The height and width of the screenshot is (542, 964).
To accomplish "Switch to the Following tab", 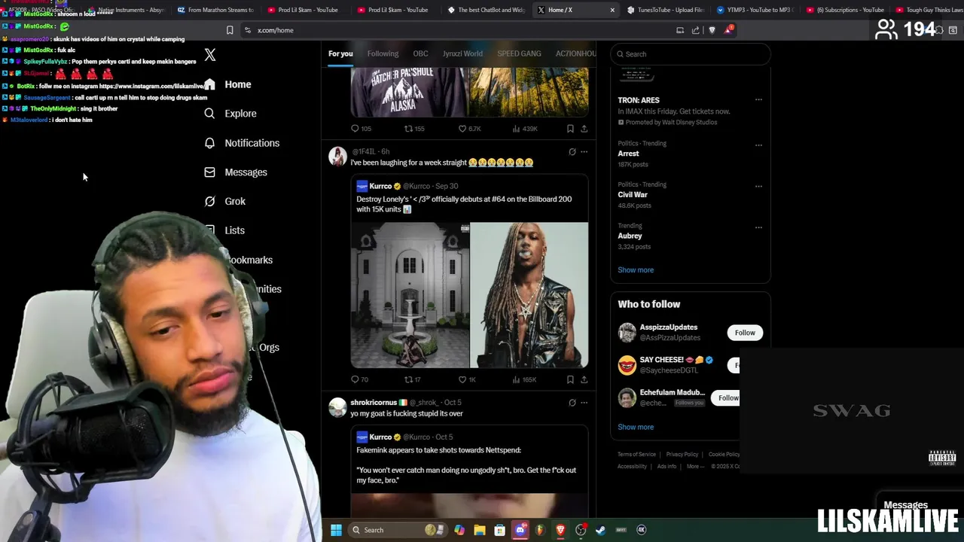I will click(x=383, y=53).
